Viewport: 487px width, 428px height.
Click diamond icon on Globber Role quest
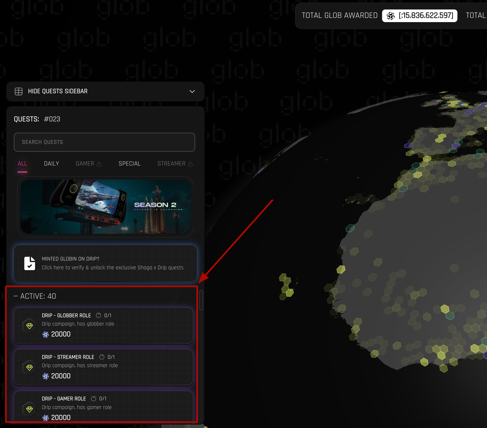pos(30,326)
